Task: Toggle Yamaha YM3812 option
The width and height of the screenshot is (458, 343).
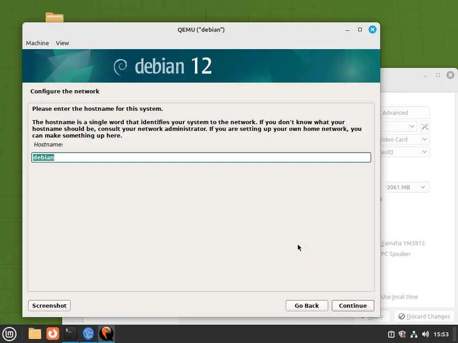Action: coord(403,243)
